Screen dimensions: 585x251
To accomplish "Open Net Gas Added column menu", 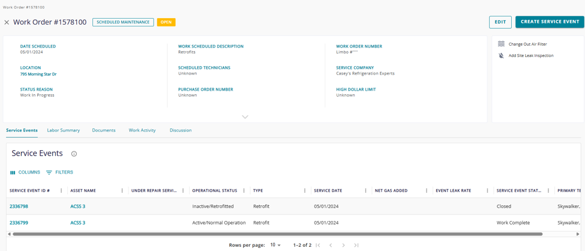I will point(427,190).
